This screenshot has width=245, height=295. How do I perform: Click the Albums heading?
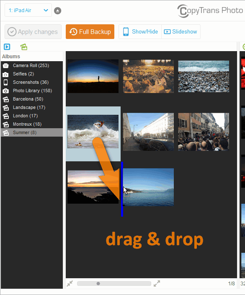tap(11, 57)
